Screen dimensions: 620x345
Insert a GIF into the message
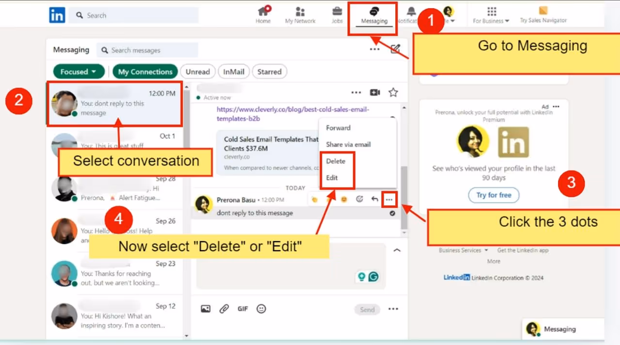pyautogui.click(x=242, y=309)
